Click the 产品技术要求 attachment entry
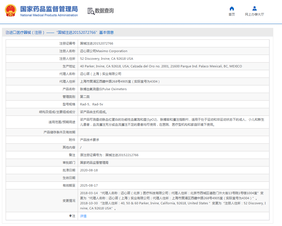The height and width of the screenshot is (226, 282). pyautogui.click(x=90, y=140)
